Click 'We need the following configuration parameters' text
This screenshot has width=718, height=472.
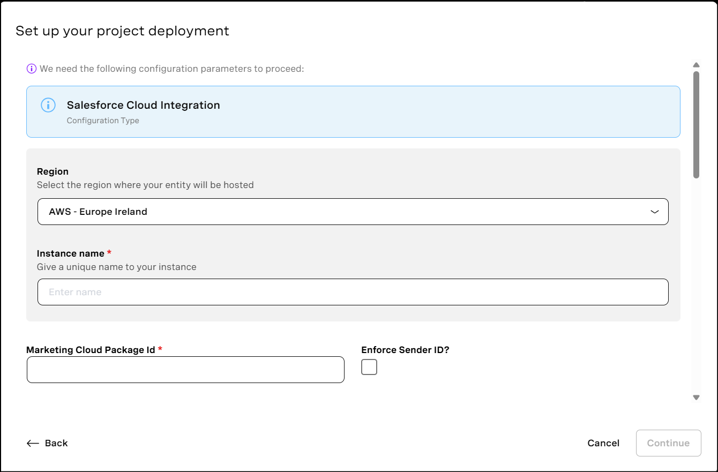[x=172, y=69]
